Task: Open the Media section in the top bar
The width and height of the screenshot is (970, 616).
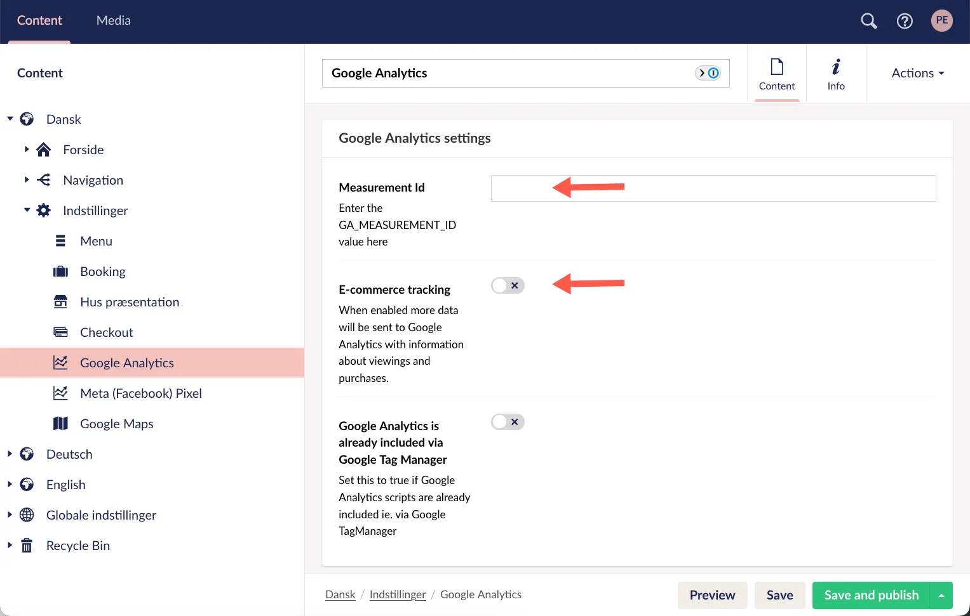Action: point(113,20)
